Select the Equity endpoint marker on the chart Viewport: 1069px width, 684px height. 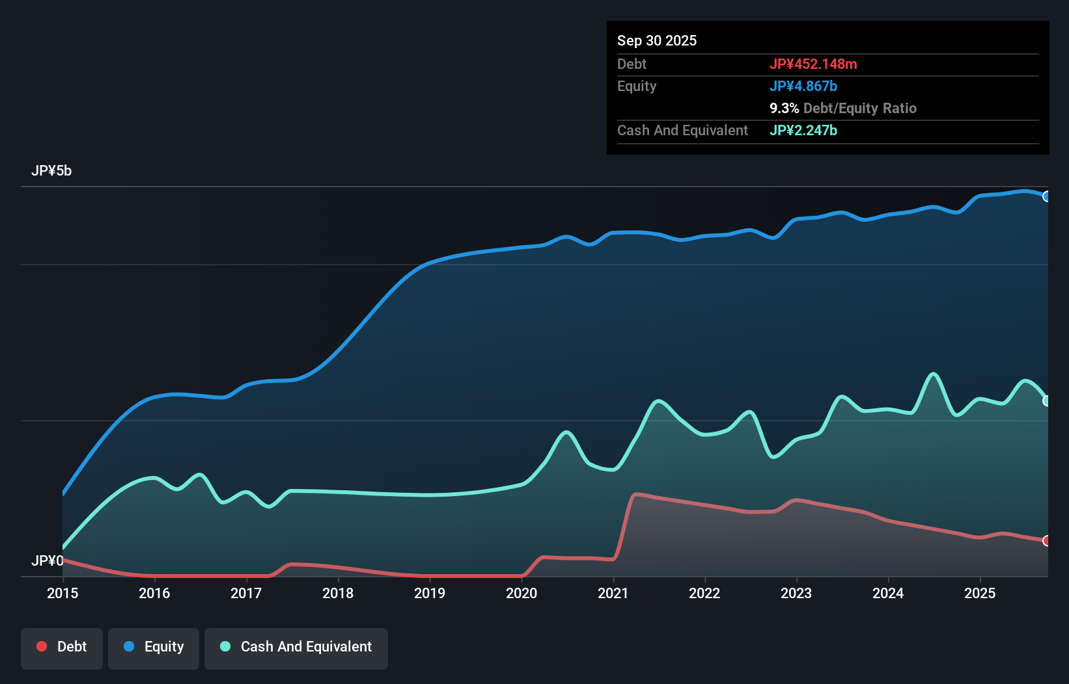pos(1047,196)
